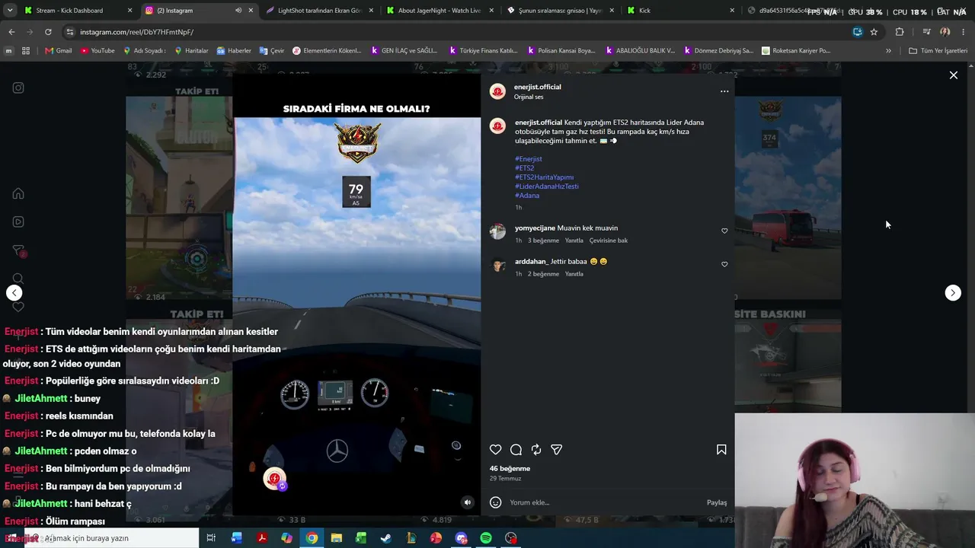Like yomyecijane's comment
975x548 pixels.
(x=724, y=231)
